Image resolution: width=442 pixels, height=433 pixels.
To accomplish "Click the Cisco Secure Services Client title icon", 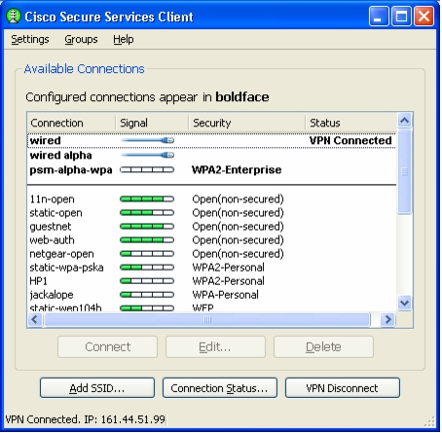I will click(14, 17).
